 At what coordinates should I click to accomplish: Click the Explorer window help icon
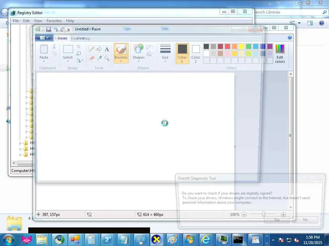tap(321, 23)
